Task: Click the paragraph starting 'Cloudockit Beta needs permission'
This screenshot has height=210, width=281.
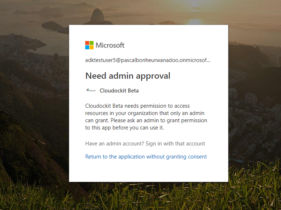Action: click(x=146, y=117)
